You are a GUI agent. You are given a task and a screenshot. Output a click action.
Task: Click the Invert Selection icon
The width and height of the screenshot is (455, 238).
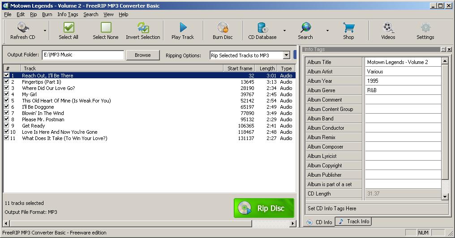pyautogui.click(x=143, y=27)
